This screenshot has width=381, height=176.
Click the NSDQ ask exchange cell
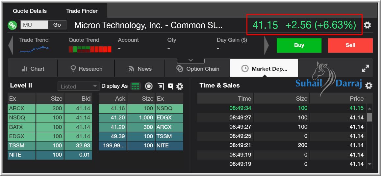[x=169, y=109]
